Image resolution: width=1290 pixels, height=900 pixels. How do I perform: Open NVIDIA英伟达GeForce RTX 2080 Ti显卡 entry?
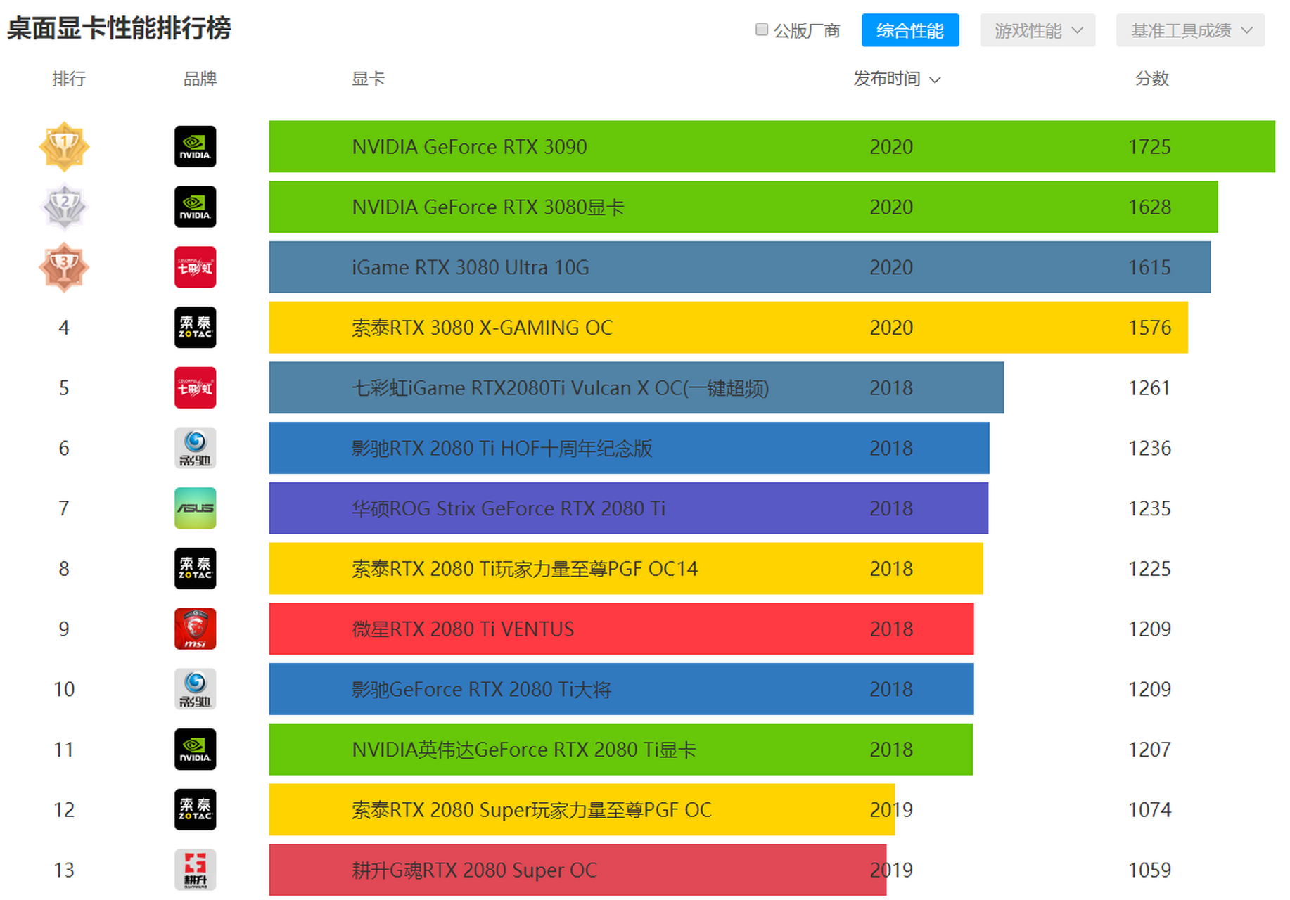click(x=621, y=750)
